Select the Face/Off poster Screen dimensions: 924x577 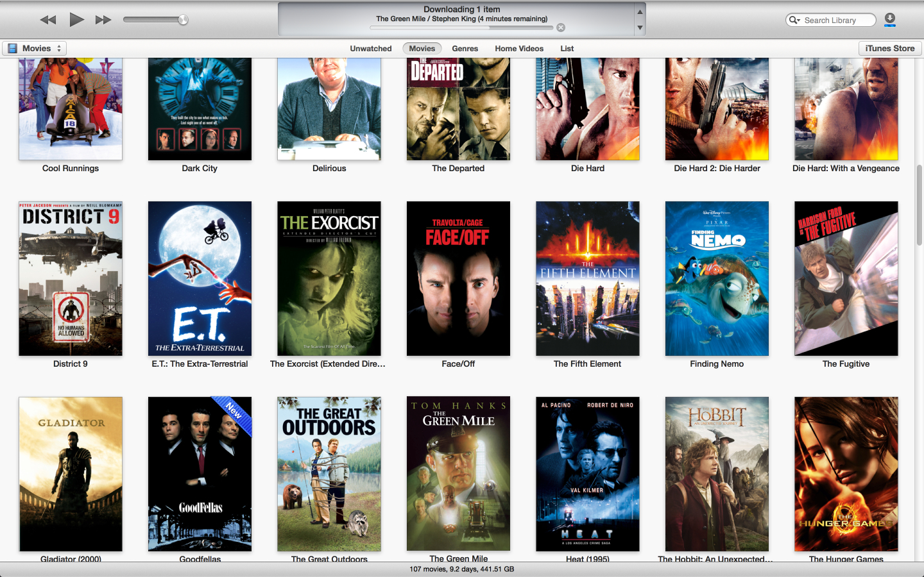[458, 279]
